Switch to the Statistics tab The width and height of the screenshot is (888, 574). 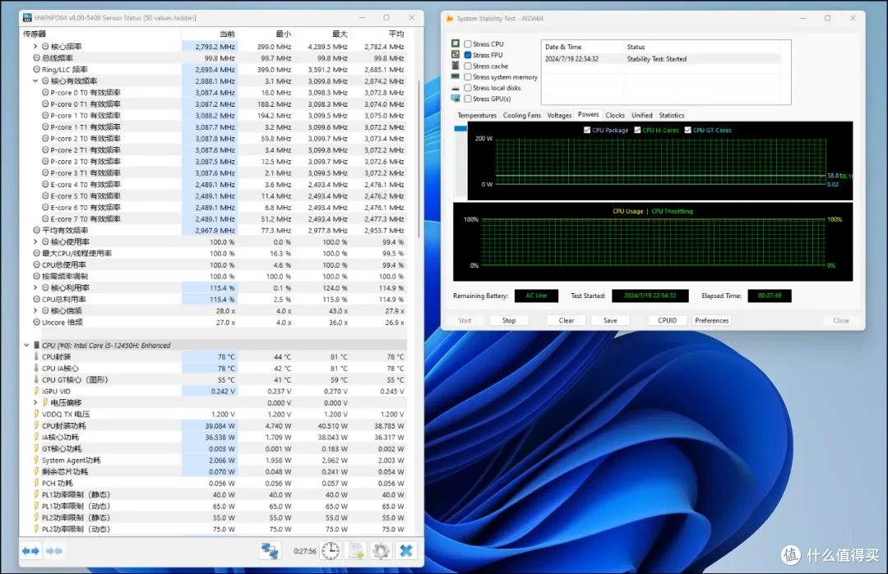click(x=672, y=115)
